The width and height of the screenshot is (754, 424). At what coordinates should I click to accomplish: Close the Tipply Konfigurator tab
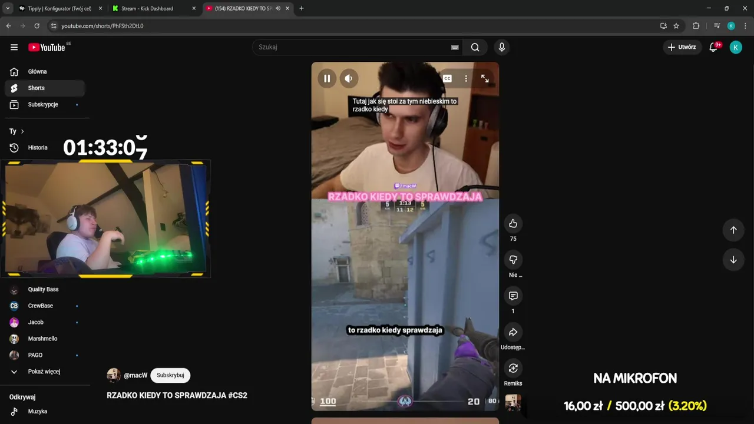pyautogui.click(x=100, y=8)
